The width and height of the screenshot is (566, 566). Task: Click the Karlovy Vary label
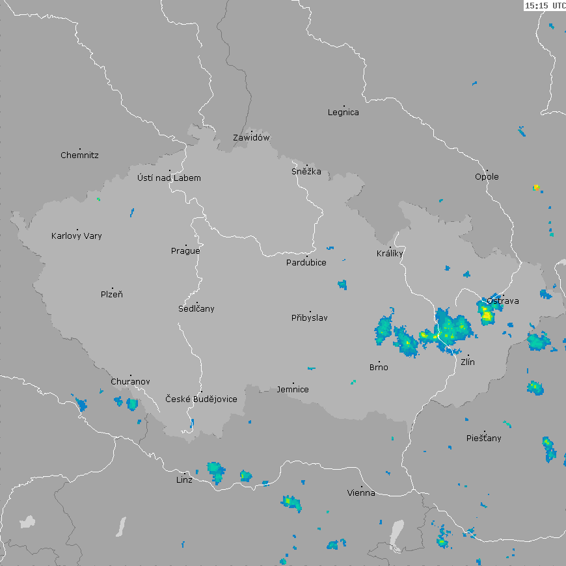coord(77,236)
